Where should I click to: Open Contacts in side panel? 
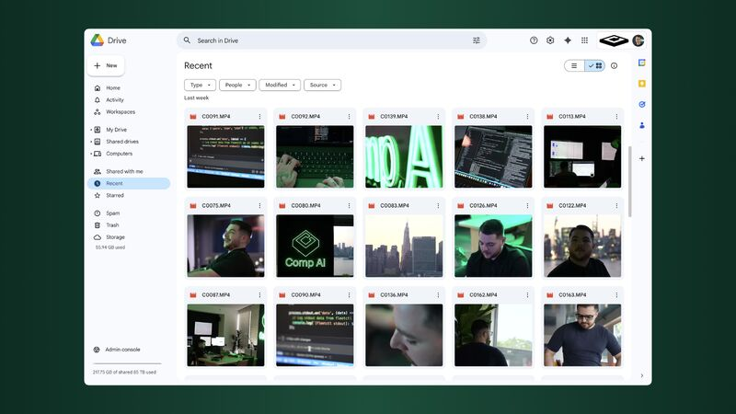click(641, 125)
